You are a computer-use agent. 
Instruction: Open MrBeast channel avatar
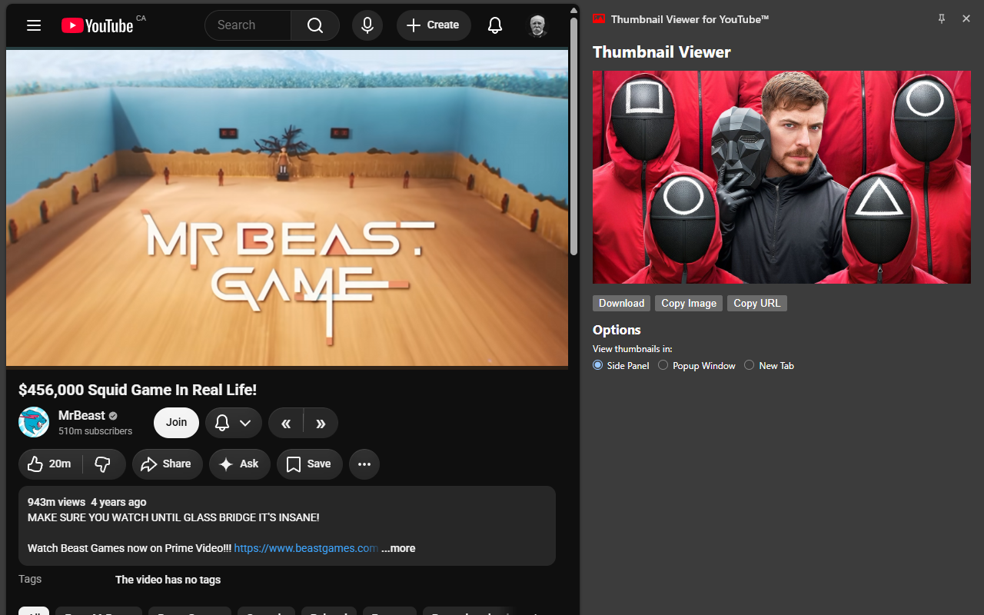pyautogui.click(x=34, y=422)
